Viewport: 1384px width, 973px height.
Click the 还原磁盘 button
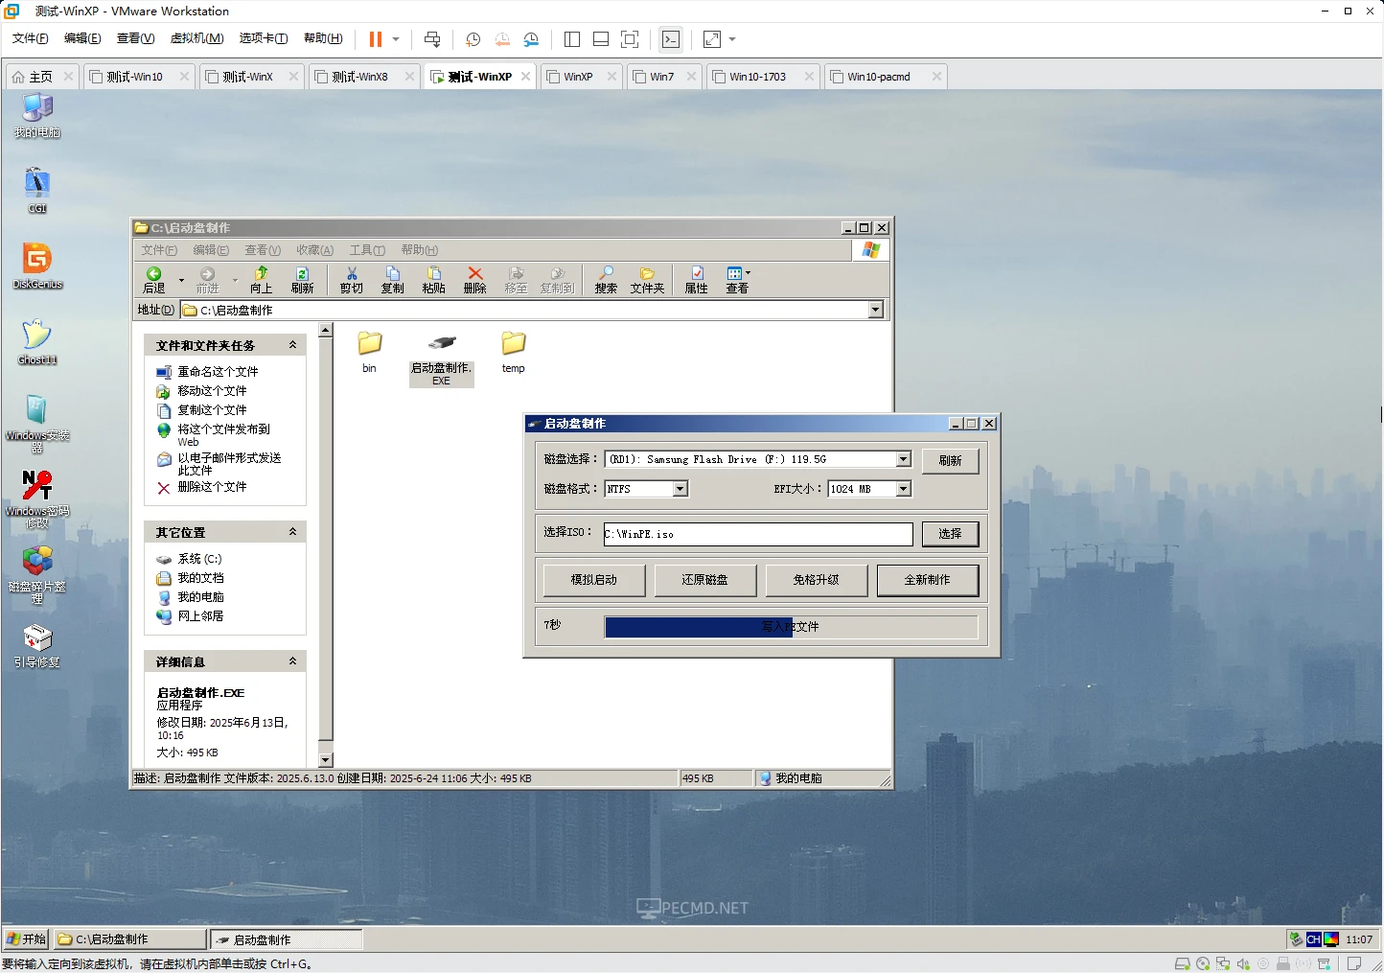point(705,580)
